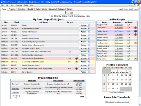Click the blue info icon beside Farady, George

pyautogui.click(x=135, y=31)
